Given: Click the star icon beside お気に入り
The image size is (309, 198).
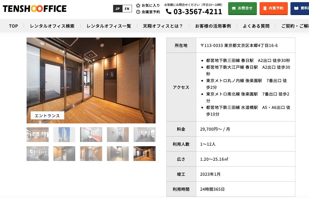Looking at the screenshot, I should click(138, 5).
